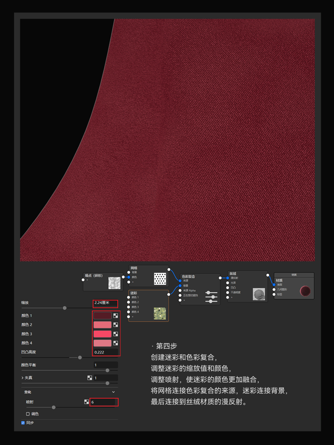Click the texture icon beside 喷射 value

pos(86,402)
